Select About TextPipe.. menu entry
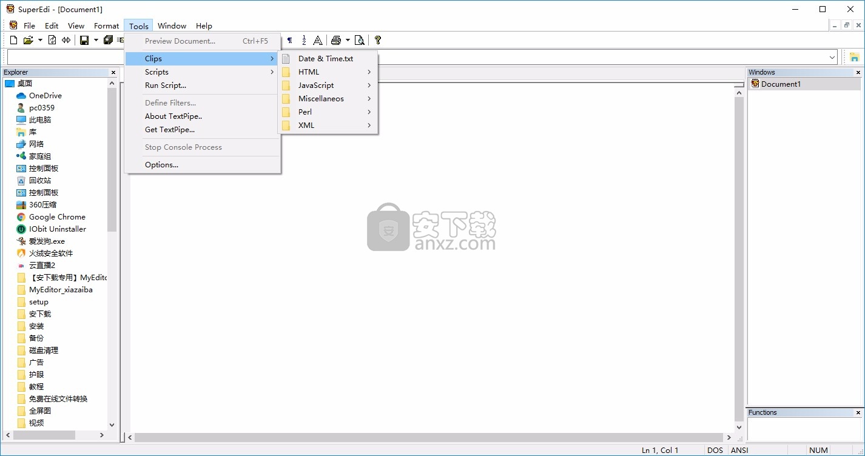Screen dimensions: 865x456 (x=202, y=116)
